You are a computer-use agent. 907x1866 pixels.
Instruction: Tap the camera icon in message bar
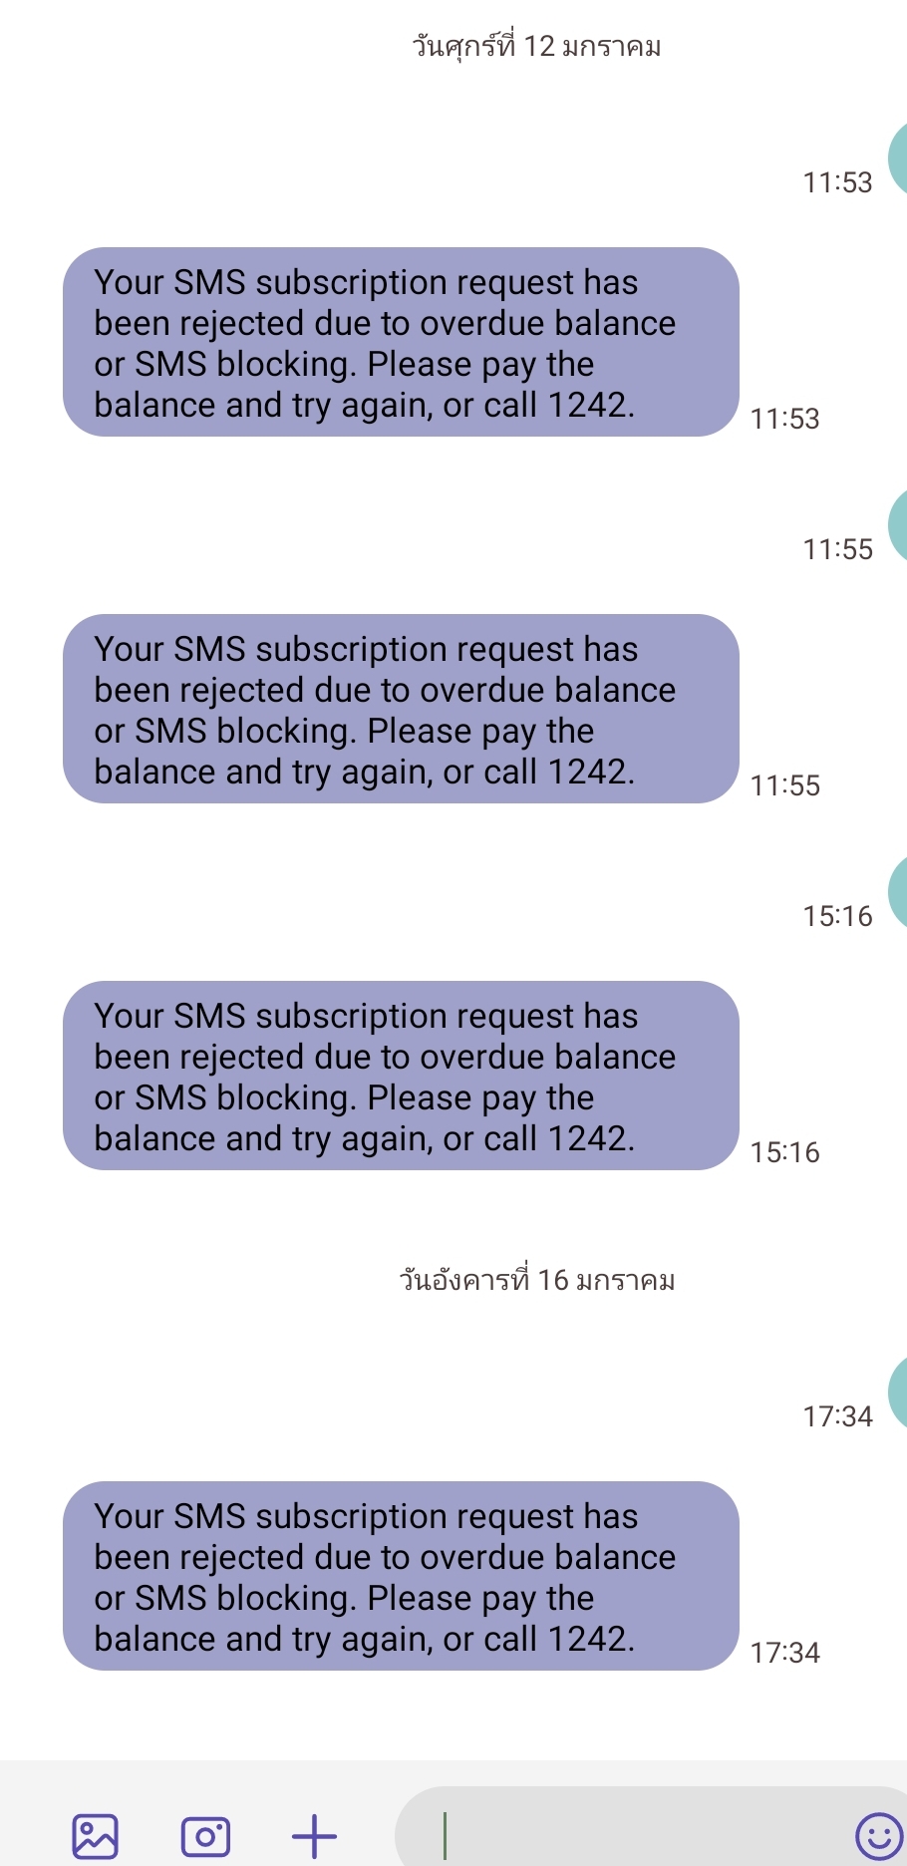tap(205, 1836)
